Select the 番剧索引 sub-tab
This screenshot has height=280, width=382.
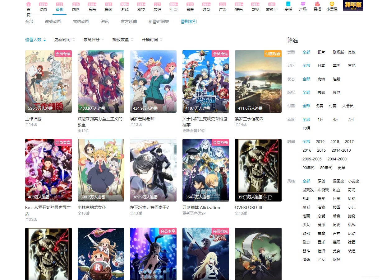[x=189, y=21]
